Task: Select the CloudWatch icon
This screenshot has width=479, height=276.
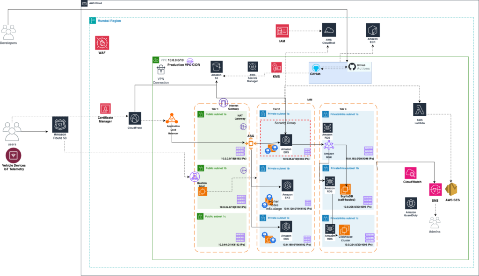Action: pyautogui.click(x=411, y=173)
